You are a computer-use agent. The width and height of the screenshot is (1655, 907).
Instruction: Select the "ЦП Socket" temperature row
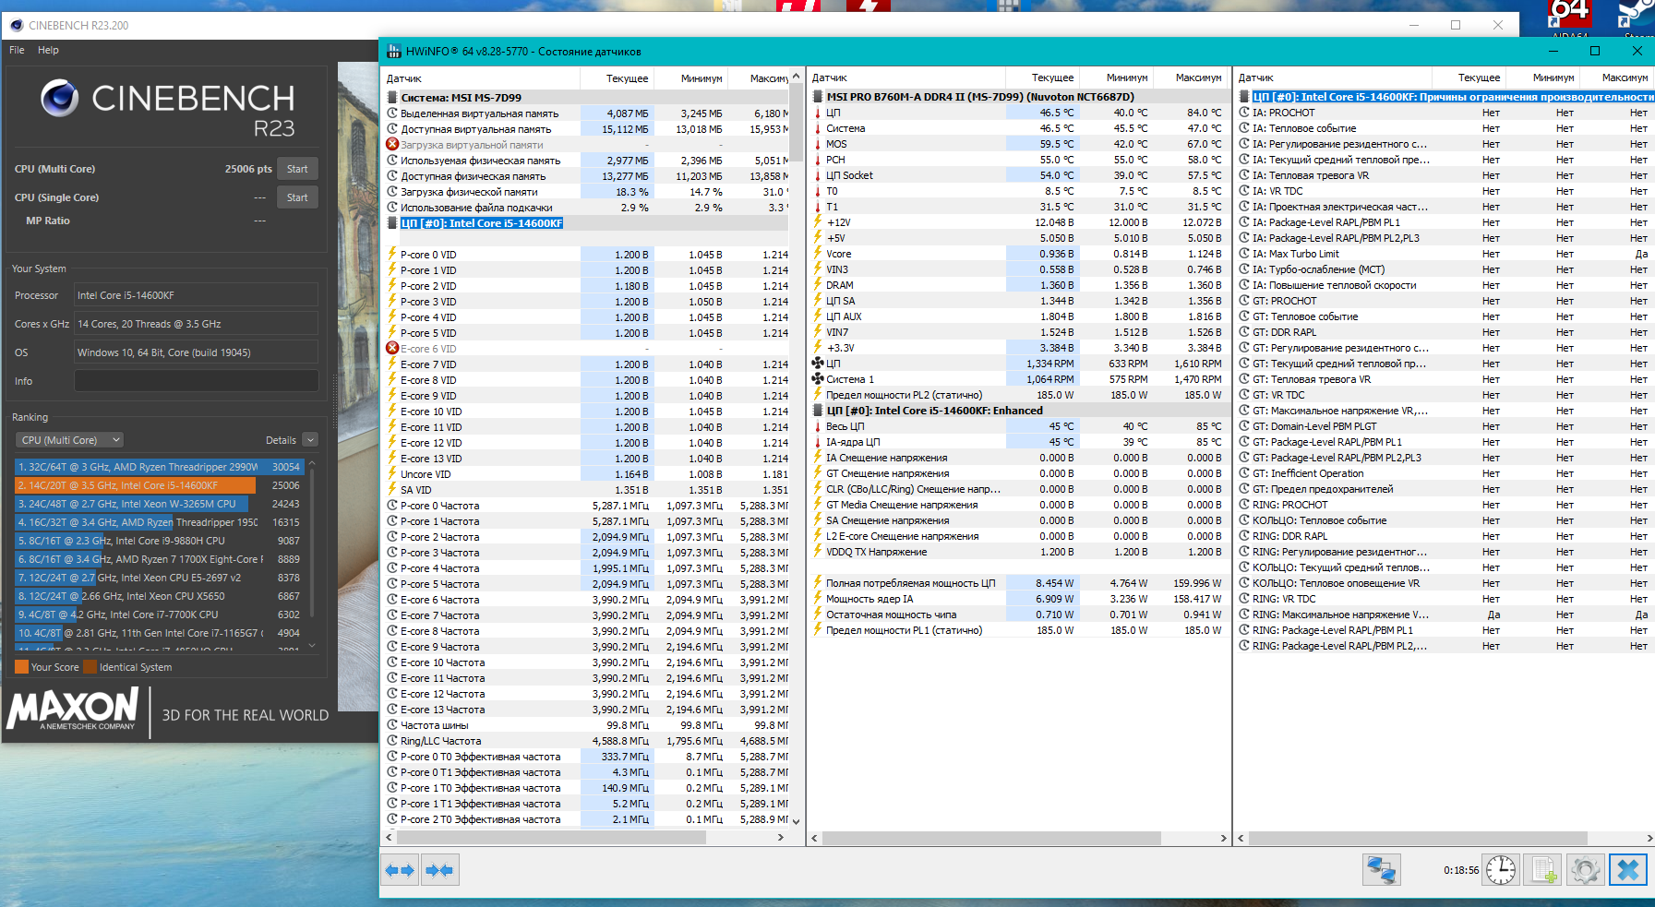(1019, 175)
